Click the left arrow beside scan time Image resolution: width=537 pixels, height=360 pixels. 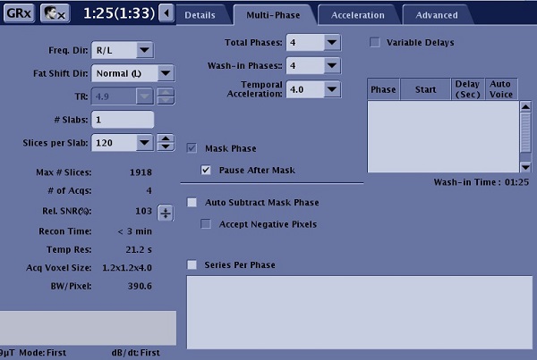pyautogui.click(x=166, y=15)
